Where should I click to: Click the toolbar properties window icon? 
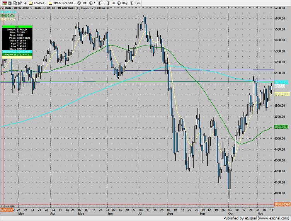(20, 3)
